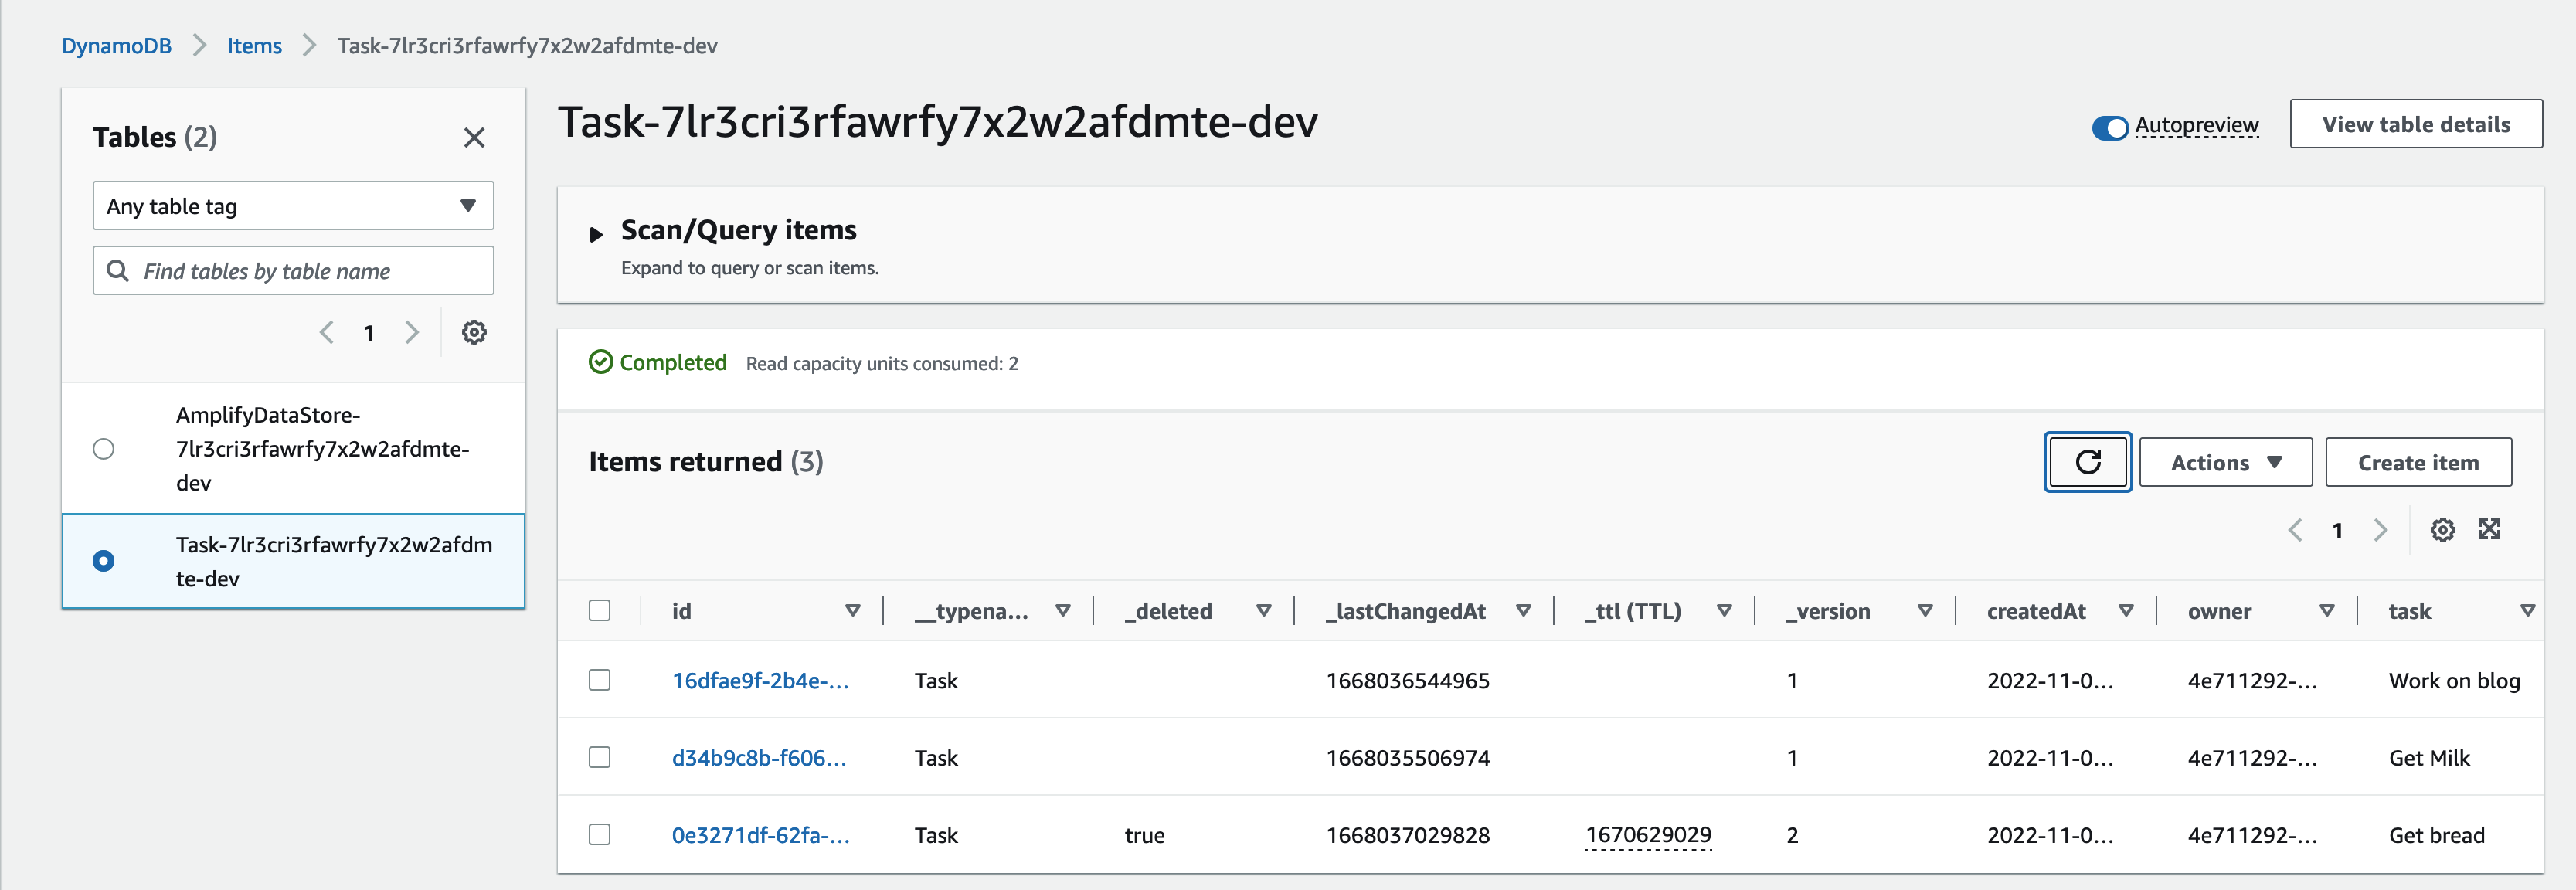
Task: Go to previous page of tables list
Action: 326,332
